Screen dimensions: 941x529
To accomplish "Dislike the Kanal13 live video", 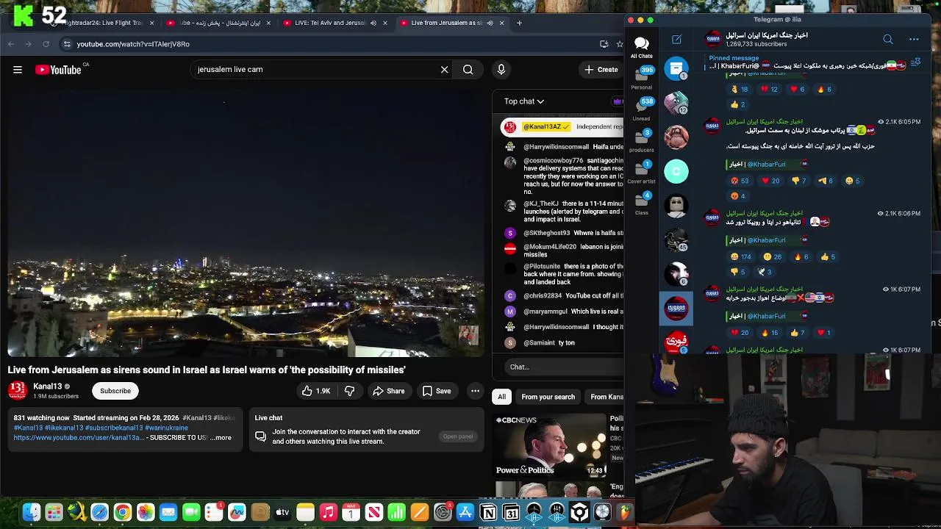I will click(350, 391).
